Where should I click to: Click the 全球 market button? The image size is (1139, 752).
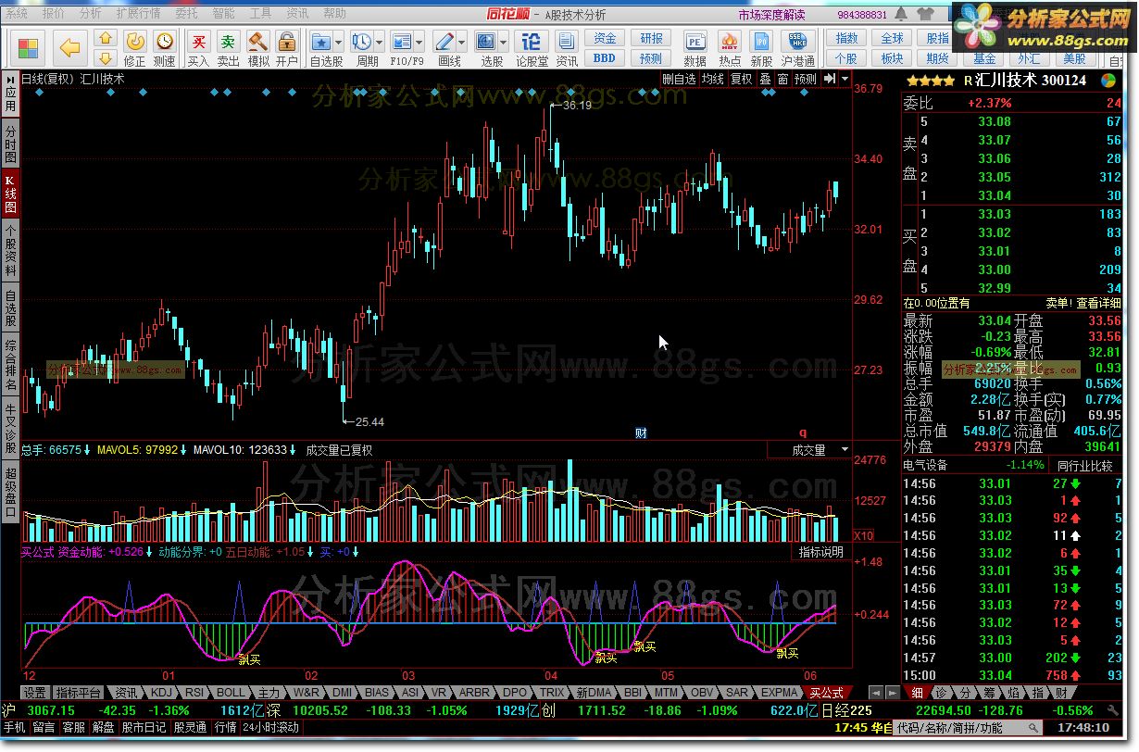[x=892, y=39]
